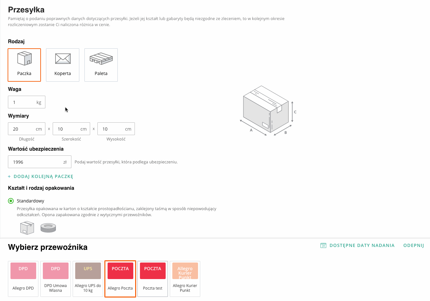The image size is (430, 301).
Task: Choose the Koperta envelope type
Action: pos(63,65)
